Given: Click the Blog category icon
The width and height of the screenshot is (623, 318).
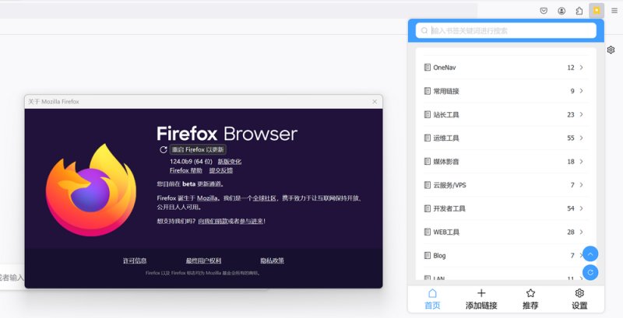Looking at the screenshot, I should point(427,255).
